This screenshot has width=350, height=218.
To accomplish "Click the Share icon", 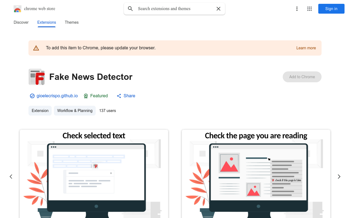I will click(x=119, y=96).
